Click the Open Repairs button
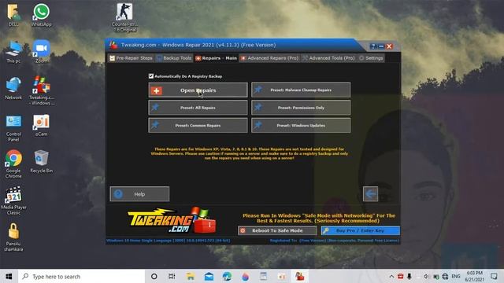Viewport: 504px width, 283px height. point(198,90)
